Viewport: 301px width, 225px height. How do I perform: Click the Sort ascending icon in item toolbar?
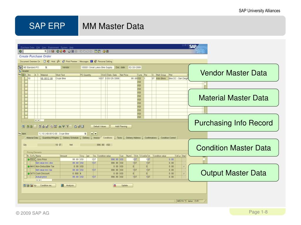pos(60,127)
